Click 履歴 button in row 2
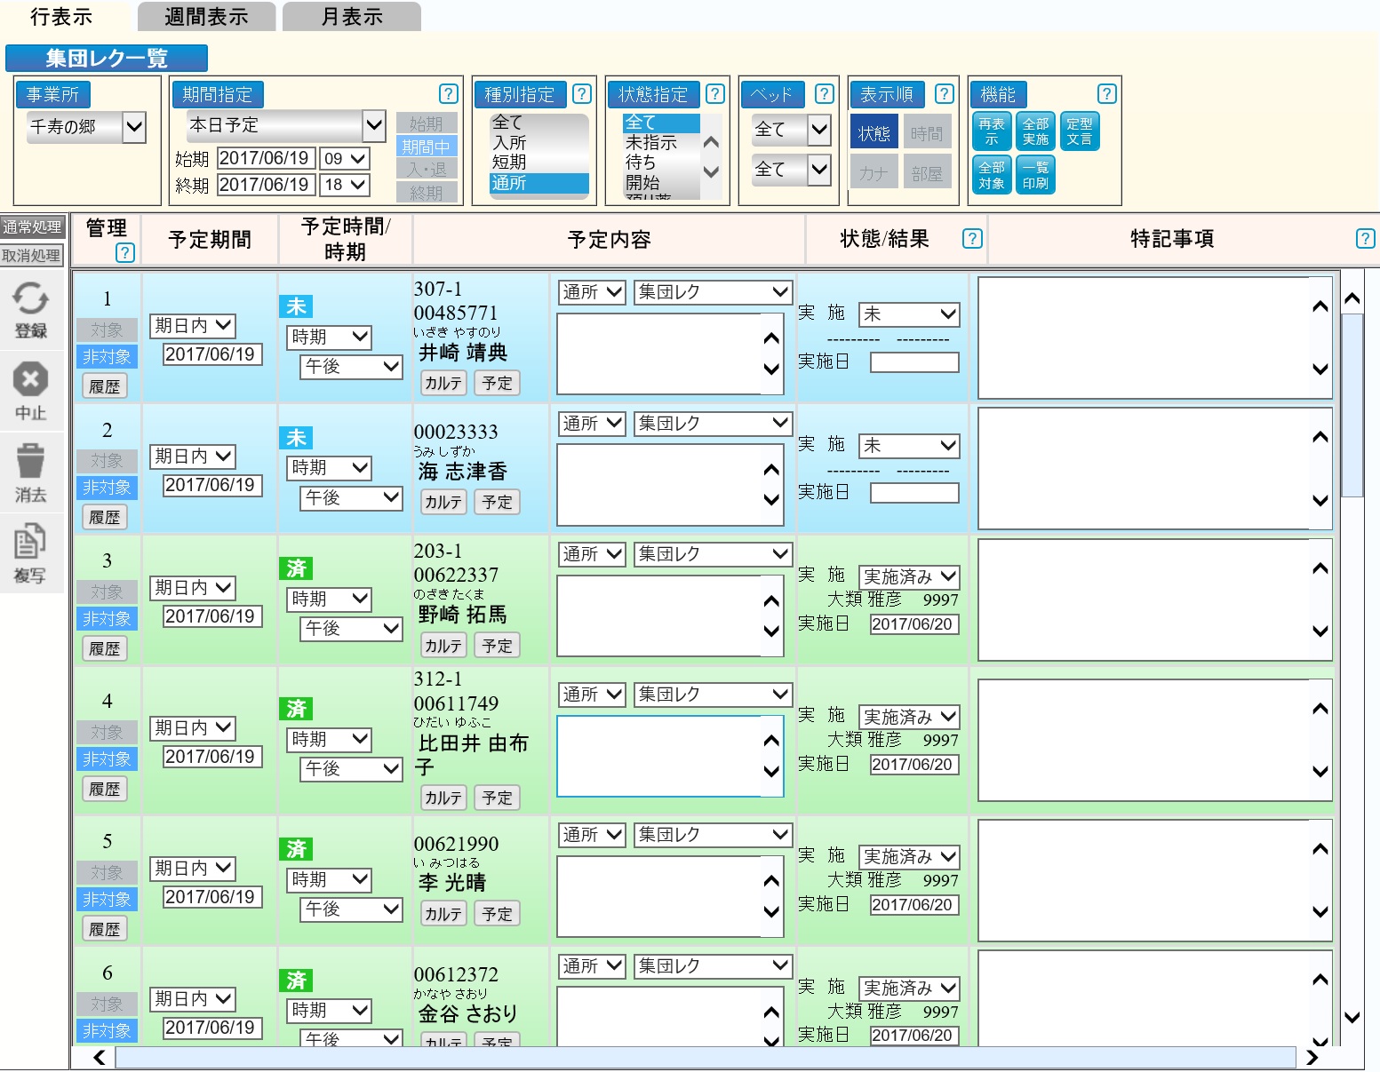Screen dimensions: 1380x1072 click(x=105, y=517)
